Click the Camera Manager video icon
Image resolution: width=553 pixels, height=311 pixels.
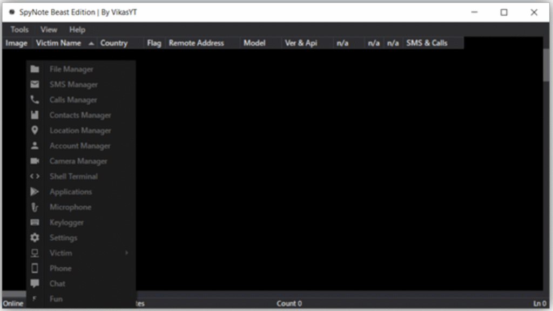point(35,161)
